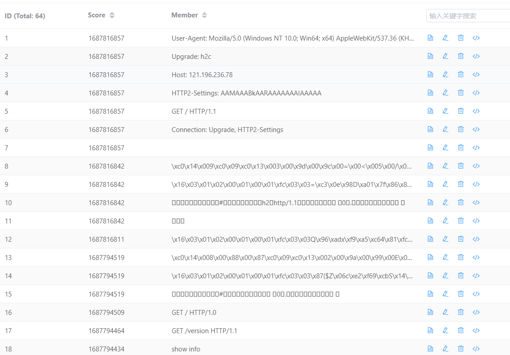Viewport: 510px width, 355px height.
Task: Show code view for HTTP2-Settings row
Action: [x=476, y=93]
